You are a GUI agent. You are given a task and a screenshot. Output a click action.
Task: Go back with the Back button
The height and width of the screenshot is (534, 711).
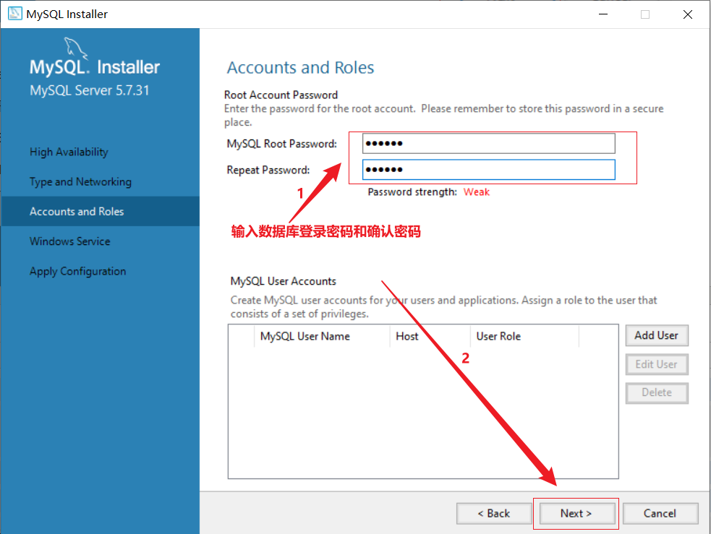pos(494,513)
